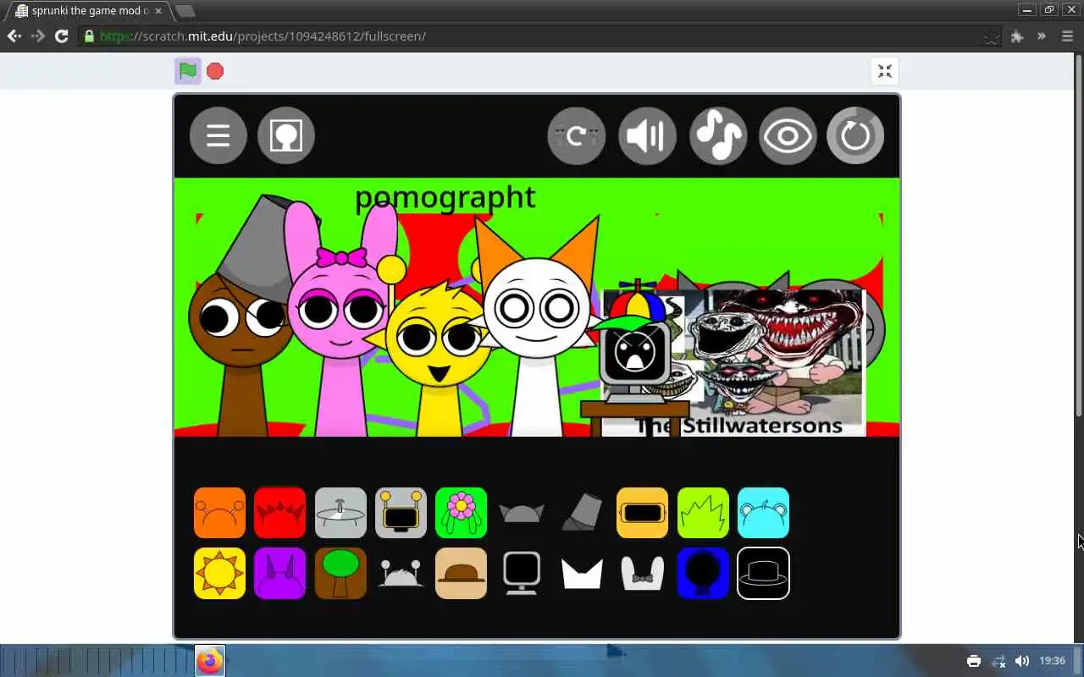Screen dimensions: 1084x677
Task: Open a new browser tab
Action: point(185,11)
